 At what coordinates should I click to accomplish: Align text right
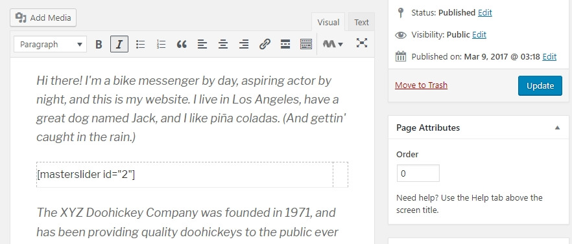(x=244, y=44)
